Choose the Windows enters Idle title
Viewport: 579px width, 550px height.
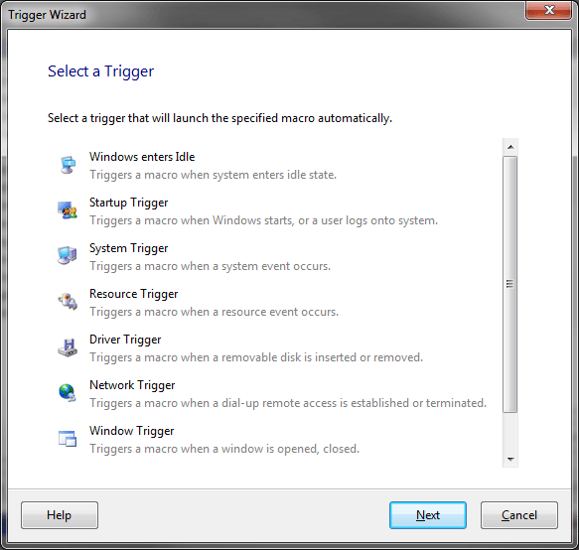click(x=142, y=157)
